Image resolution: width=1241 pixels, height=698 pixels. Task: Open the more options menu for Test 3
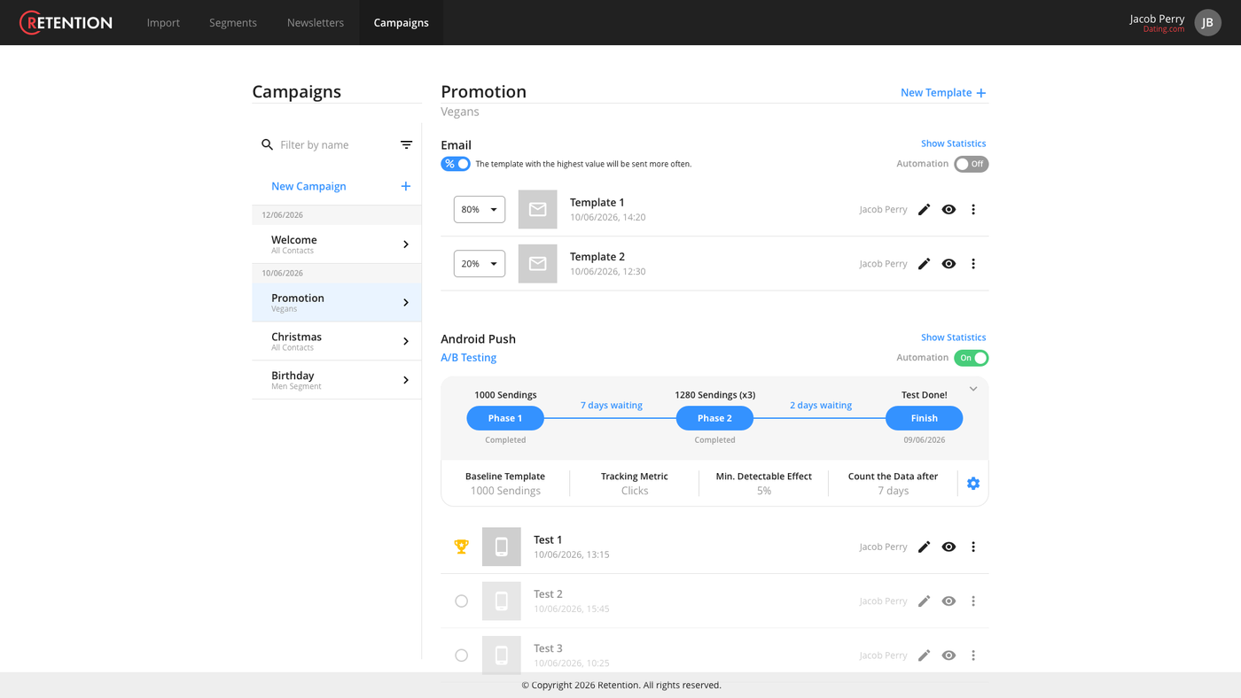pos(973,655)
